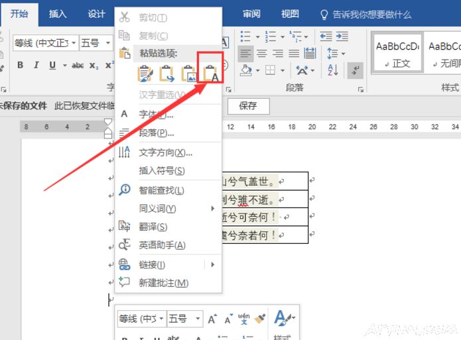461x340 pixels.
Task: Choose Keep Source Formatting paste option
Action: coord(145,73)
